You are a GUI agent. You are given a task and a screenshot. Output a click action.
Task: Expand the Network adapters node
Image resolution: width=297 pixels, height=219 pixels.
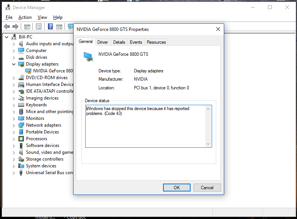[14, 126]
